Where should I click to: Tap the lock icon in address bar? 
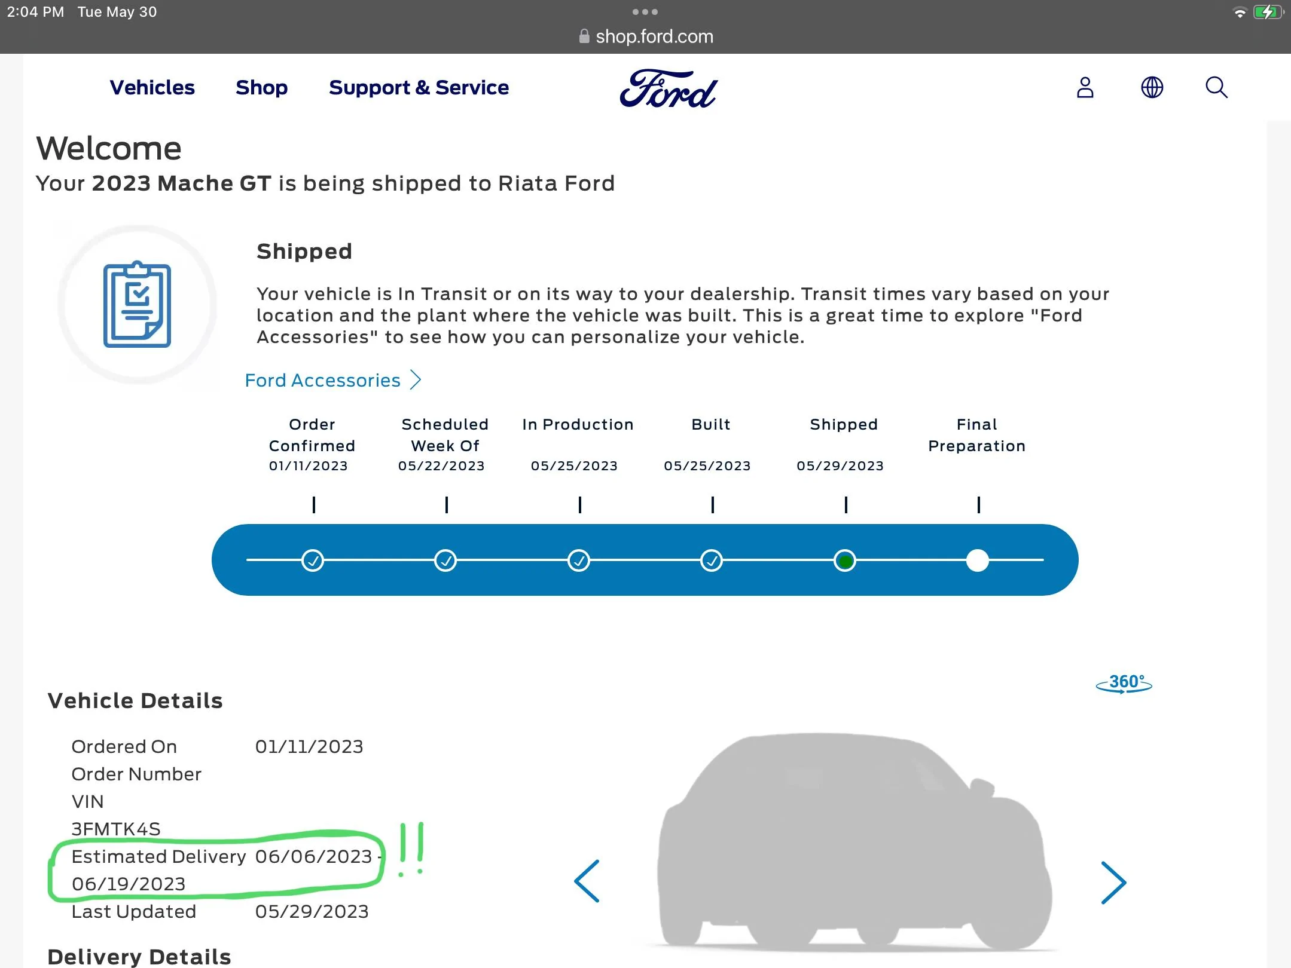(584, 36)
